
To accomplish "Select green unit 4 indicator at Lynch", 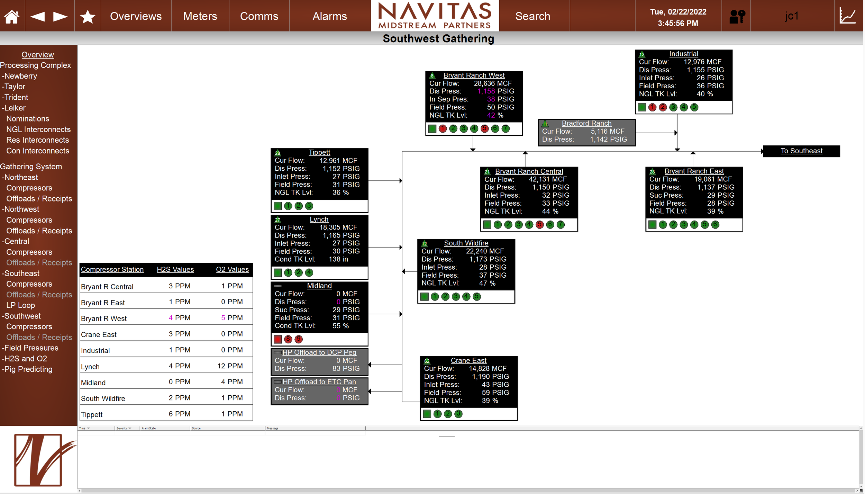I will (x=309, y=273).
